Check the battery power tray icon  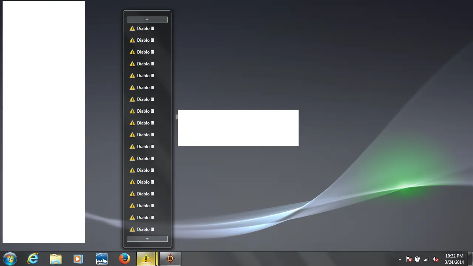click(418, 259)
